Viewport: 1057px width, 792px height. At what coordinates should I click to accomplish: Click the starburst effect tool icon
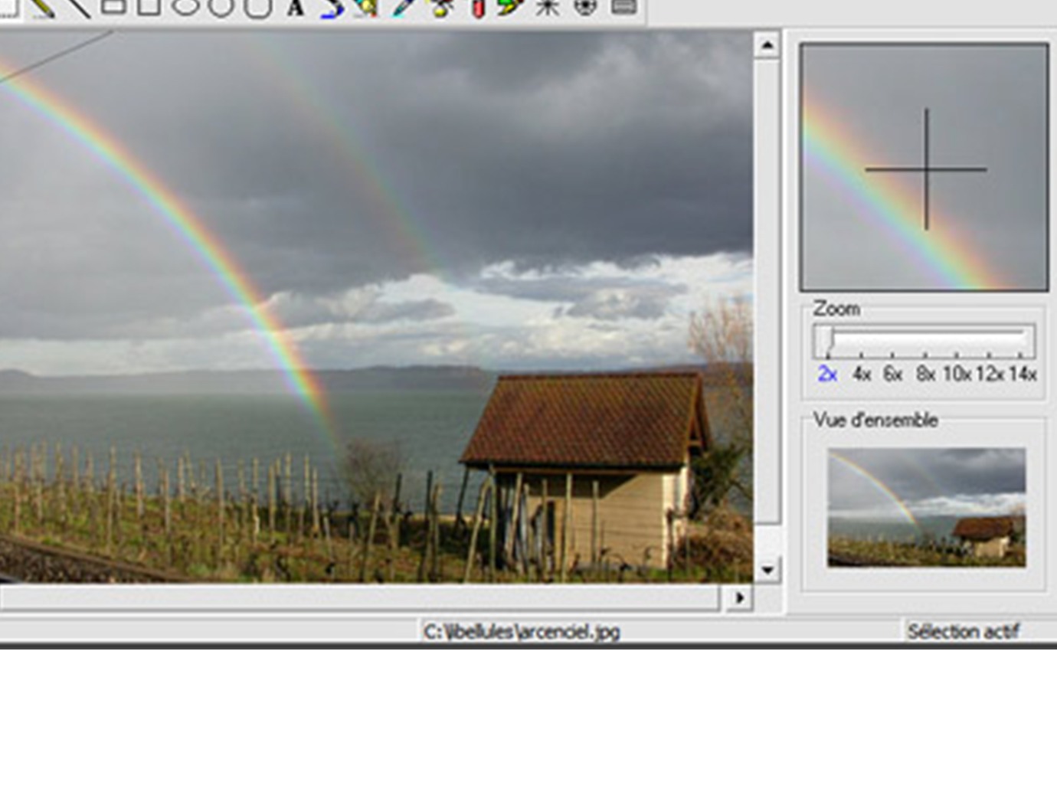pos(548,8)
